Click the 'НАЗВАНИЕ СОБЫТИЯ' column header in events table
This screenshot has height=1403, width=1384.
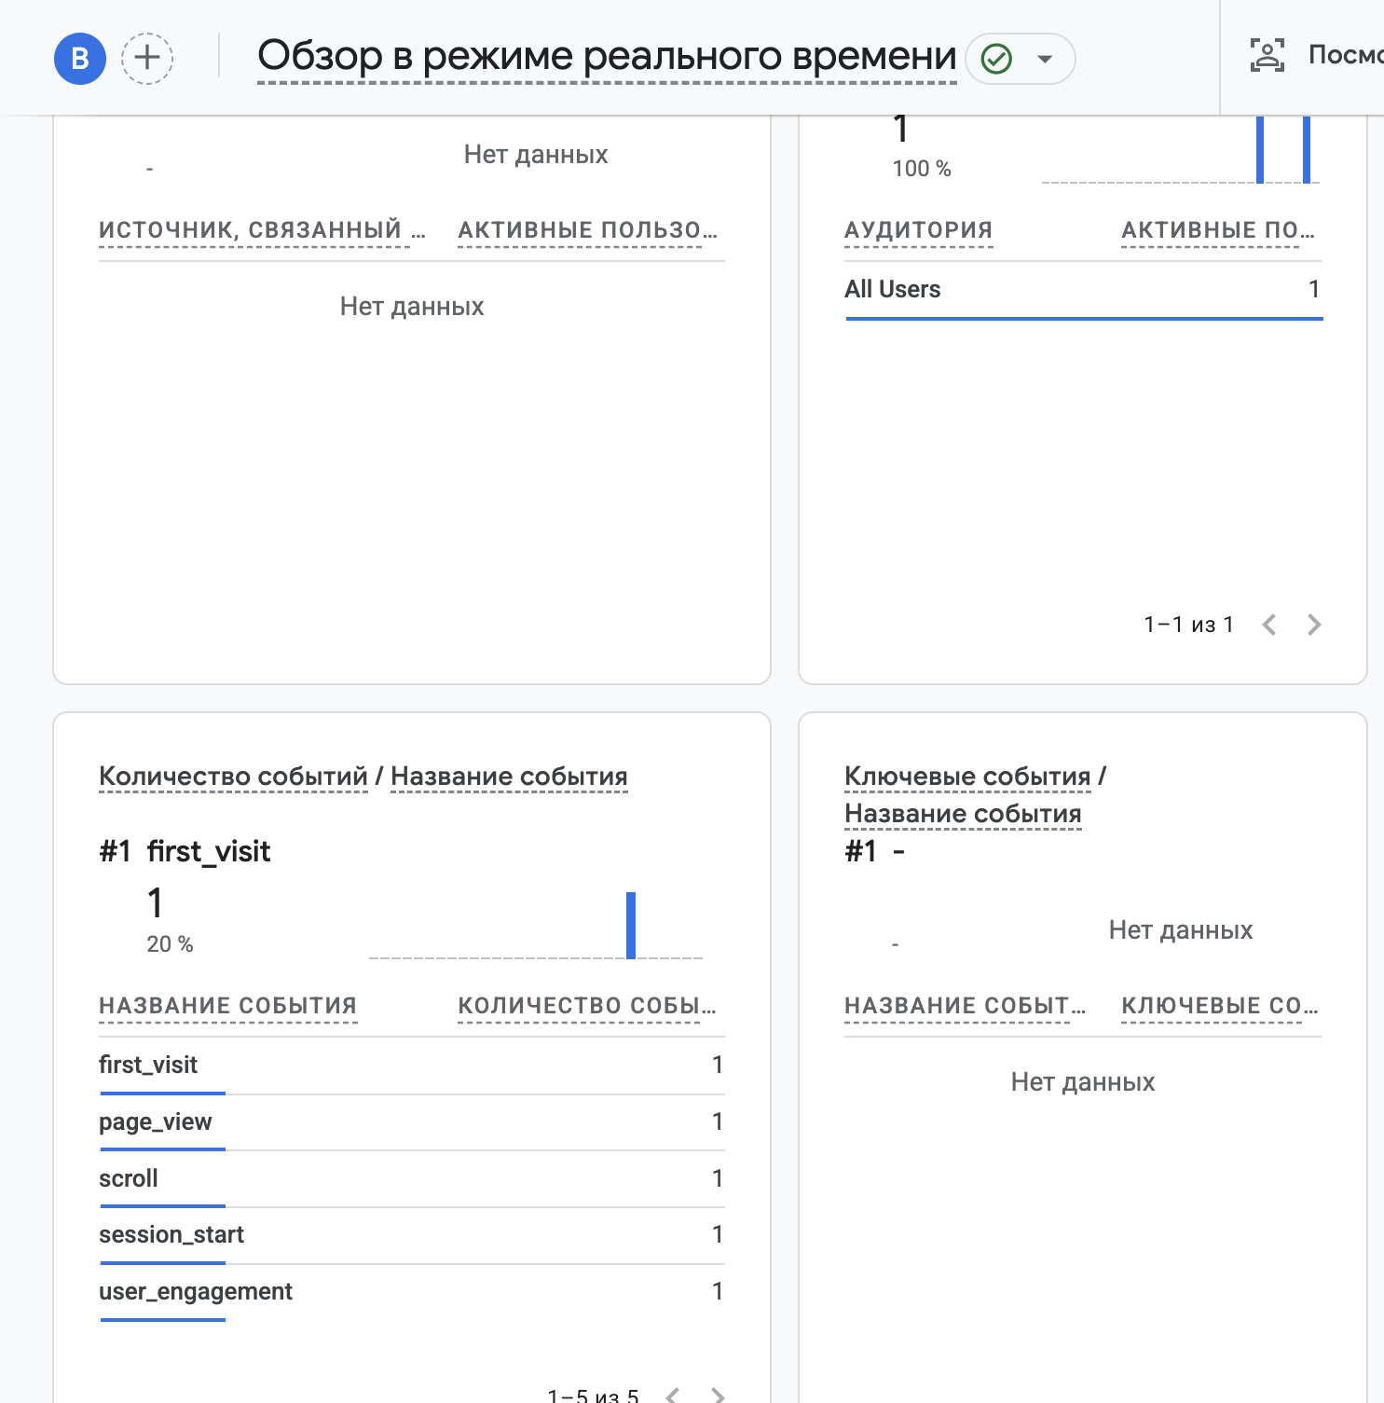(x=228, y=1006)
